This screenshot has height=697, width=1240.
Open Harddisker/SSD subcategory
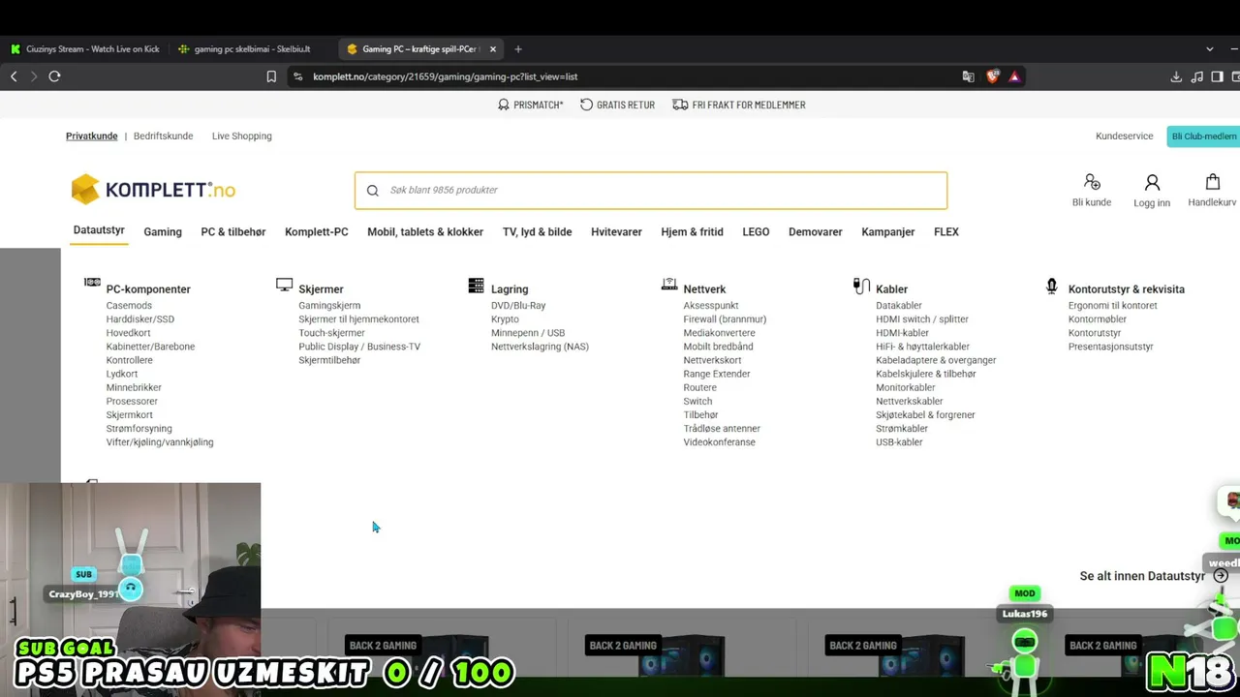pyautogui.click(x=140, y=319)
